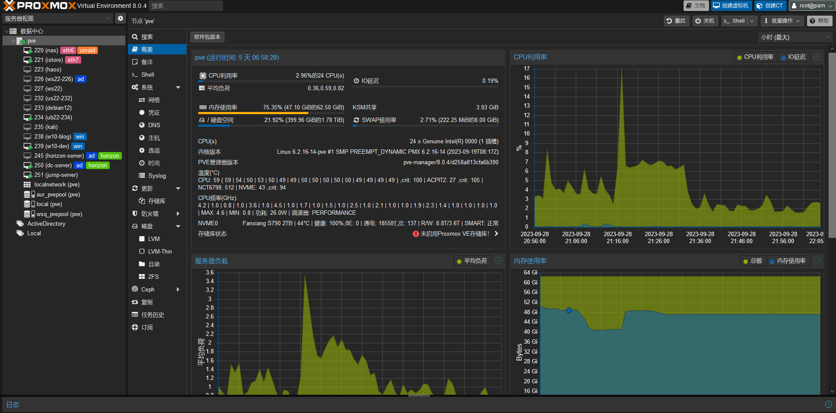Click the LVM square icon
Viewport: 836px width, 413px height.
pyautogui.click(x=142, y=239)
